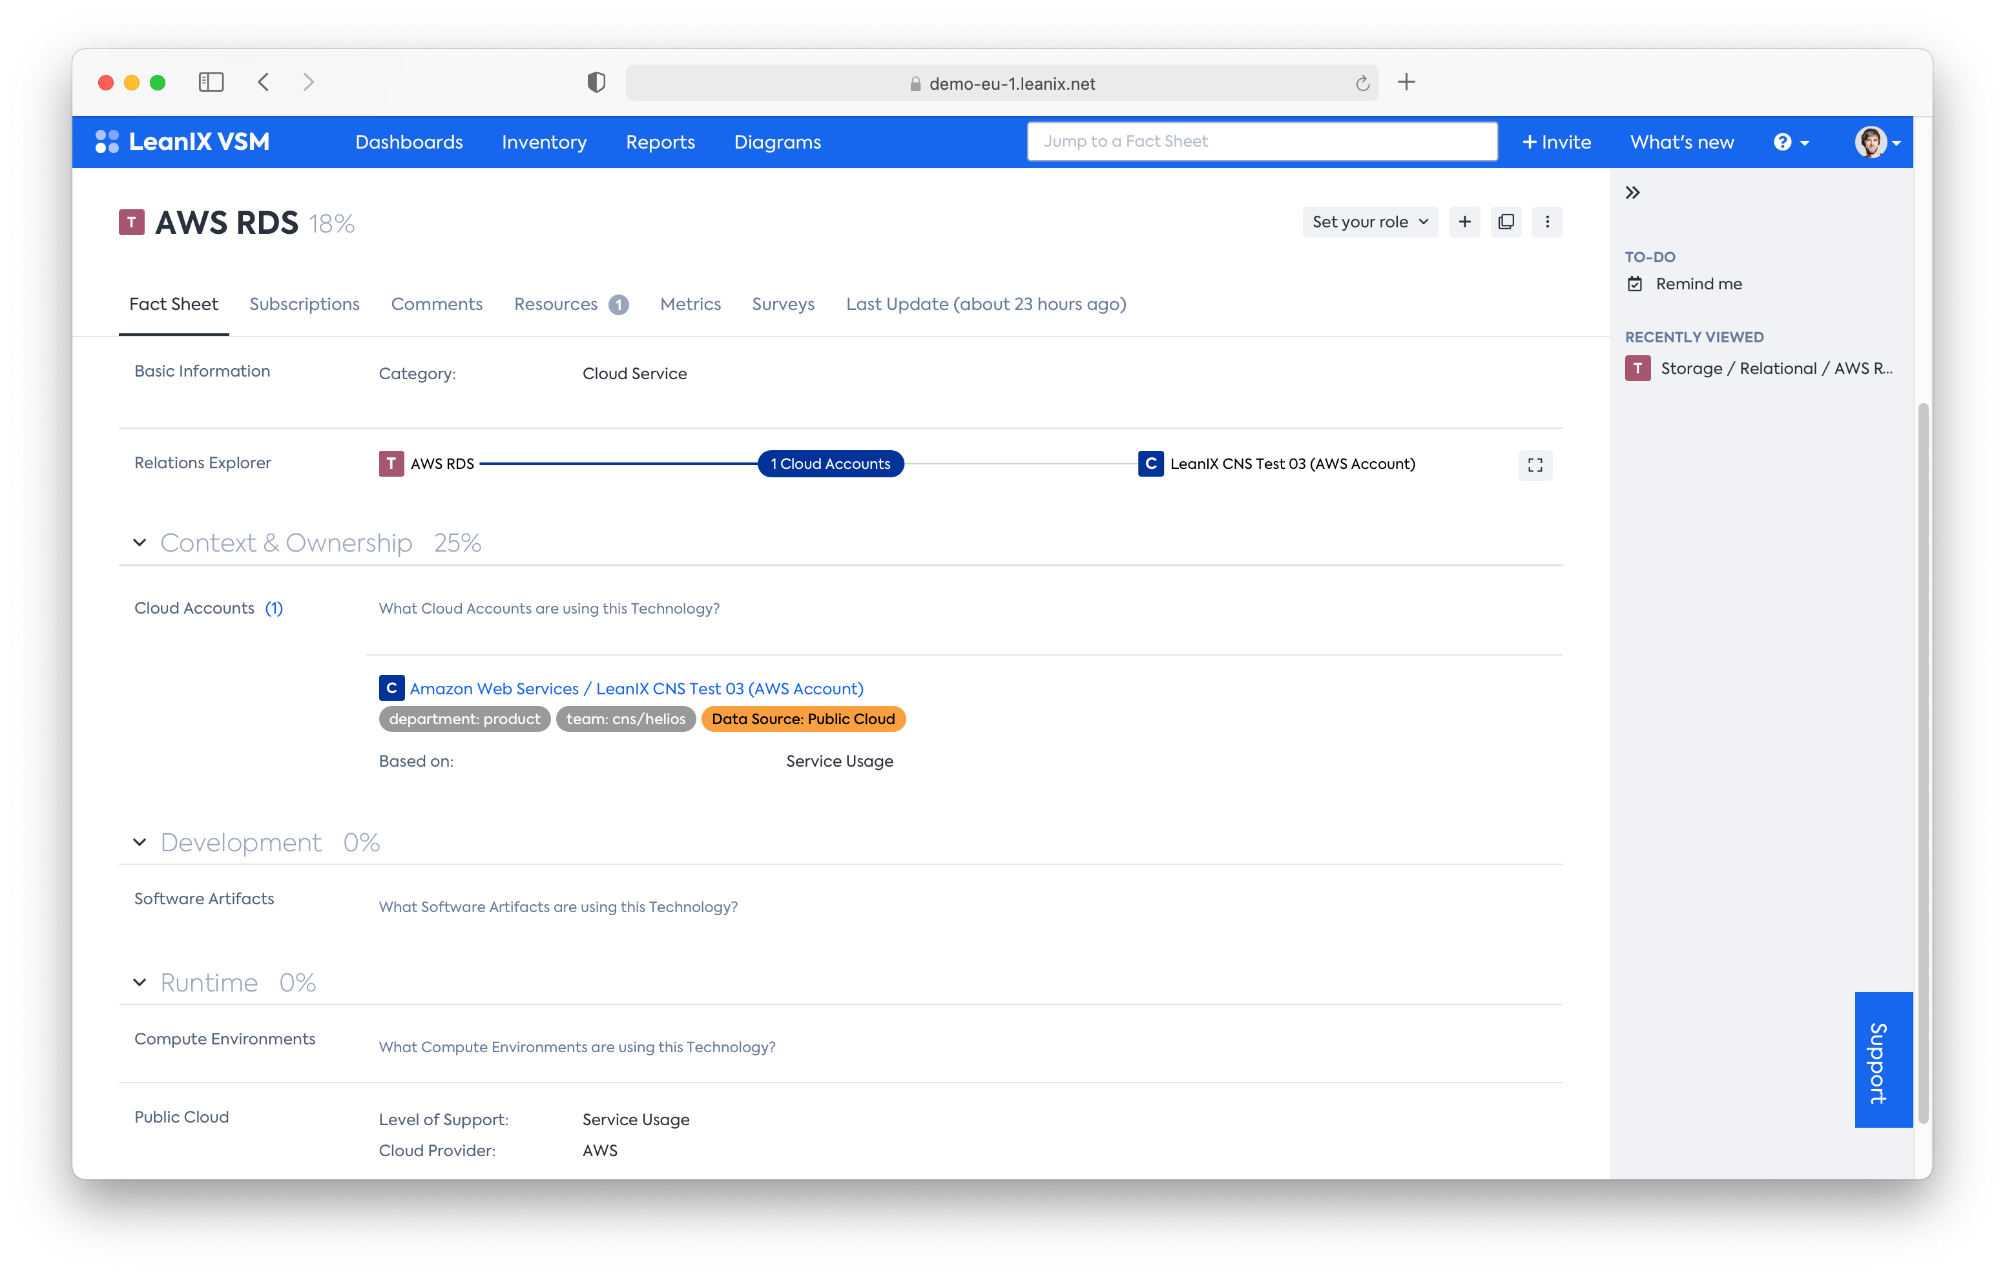Click the department: product tag

coord(464,719)
